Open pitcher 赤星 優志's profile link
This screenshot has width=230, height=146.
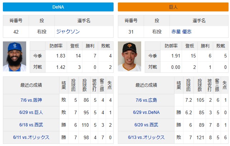(181, 31)
